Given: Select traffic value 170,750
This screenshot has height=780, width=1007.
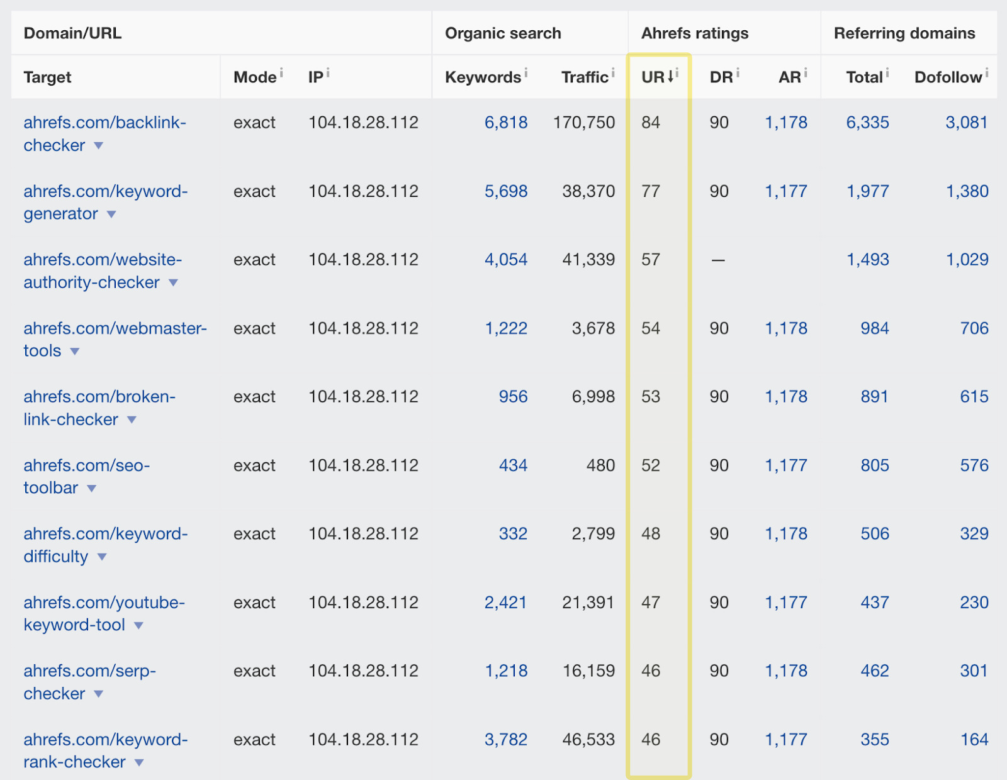Looking at the screenshot, I should (x=584, y=123).
